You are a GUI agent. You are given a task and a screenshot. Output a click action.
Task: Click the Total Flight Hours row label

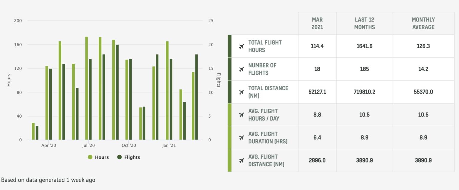(265, 46)
